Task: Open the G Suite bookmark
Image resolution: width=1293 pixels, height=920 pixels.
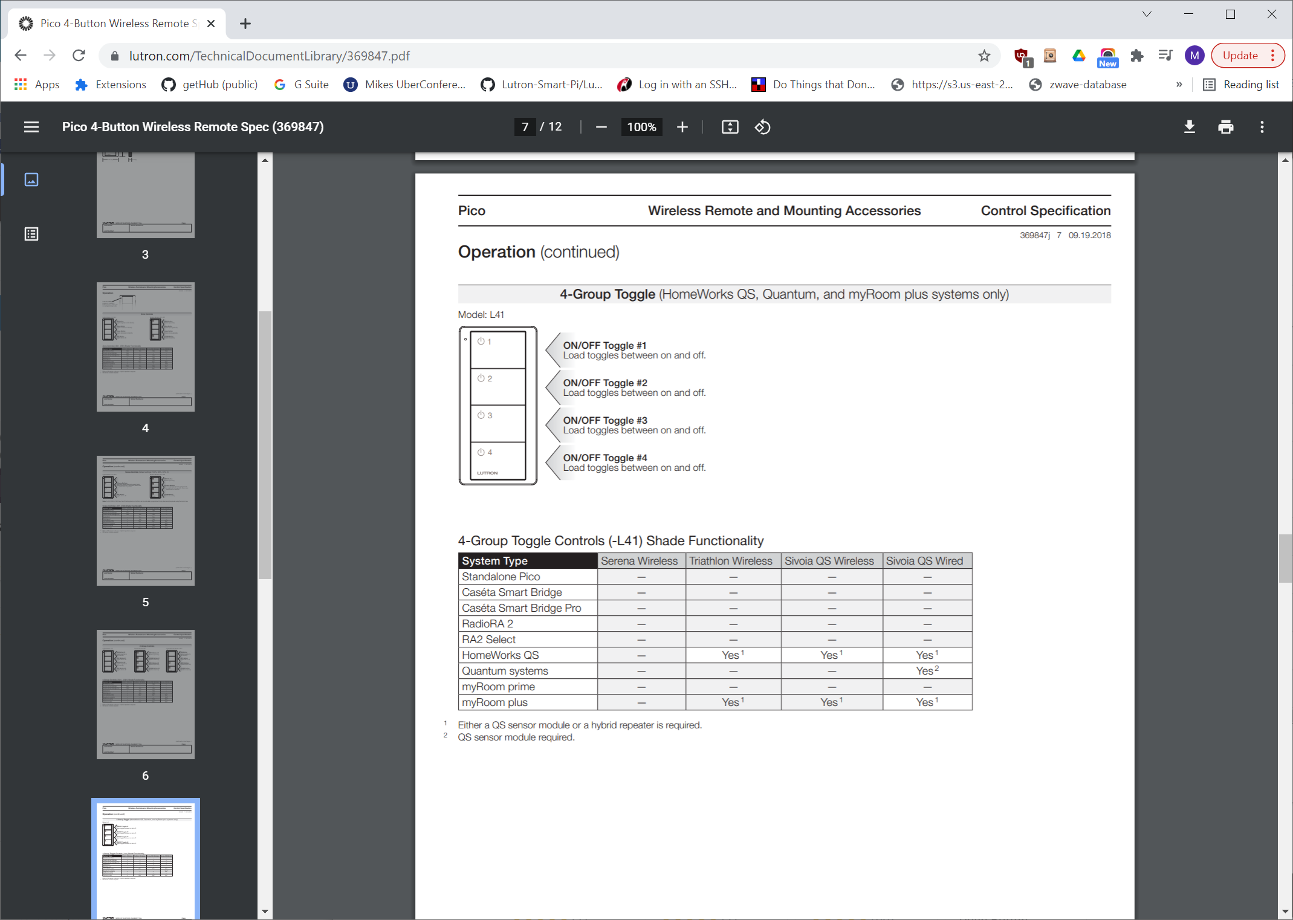Action: (x=301, y=85)
